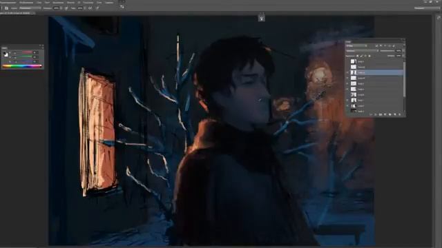Select the highlighted layer's thumbnail
Screen dimensions: 442x248
354,72
